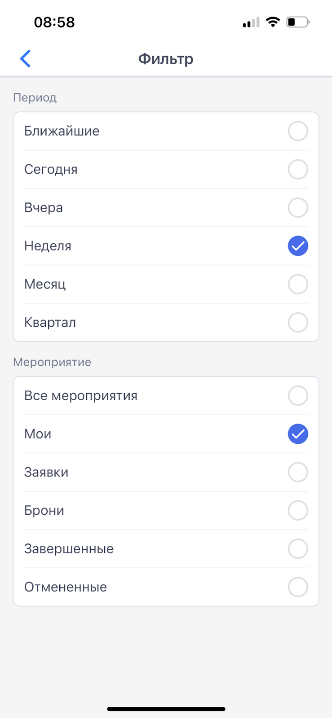This screenshot has width=332, height=718.
Task: Deselect the checked Неделя radio button
Action: pyautogui.click(x=298, y=246)
